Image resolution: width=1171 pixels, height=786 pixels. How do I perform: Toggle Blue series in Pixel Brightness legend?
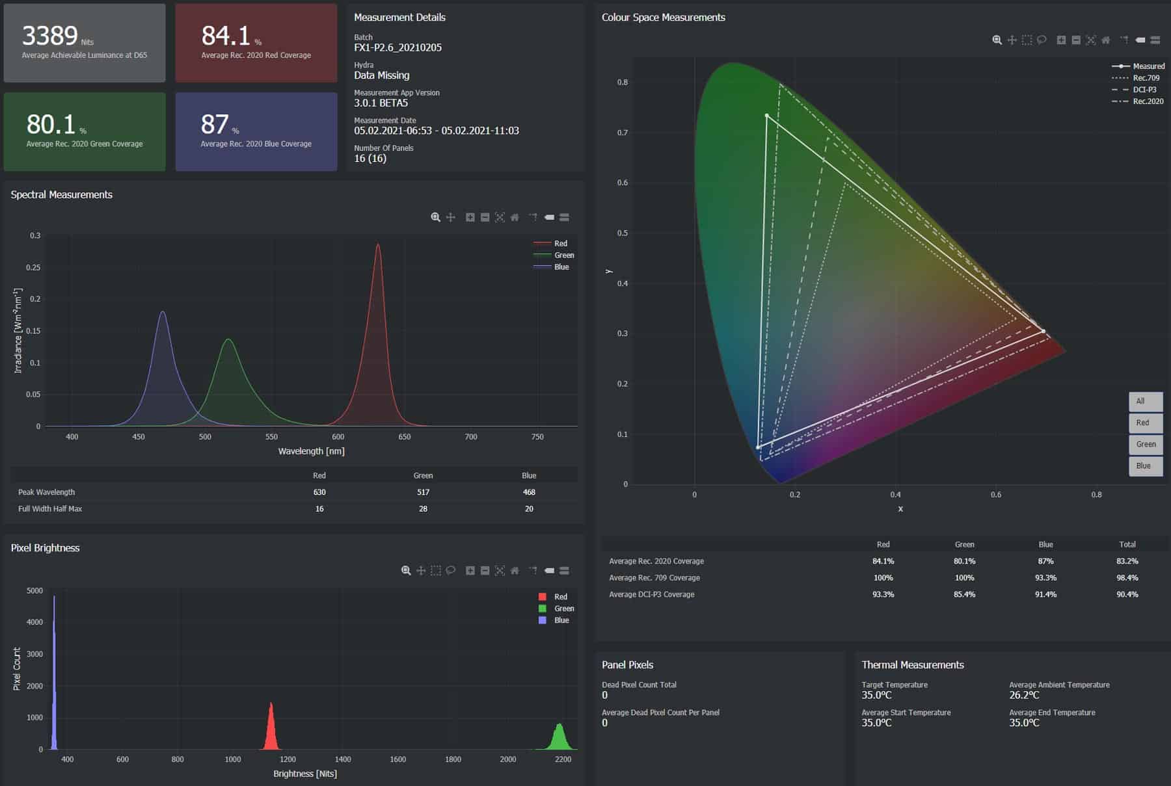554,620
